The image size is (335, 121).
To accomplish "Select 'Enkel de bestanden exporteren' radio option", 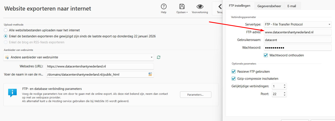I will coord(6,36).
